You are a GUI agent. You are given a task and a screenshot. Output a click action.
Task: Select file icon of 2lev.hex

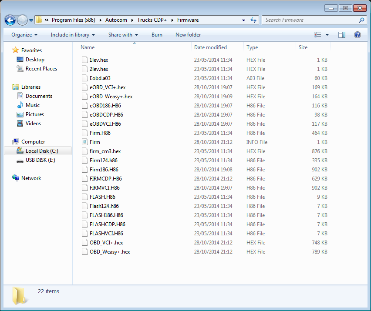pyautogui.click(x=84, y=69)
